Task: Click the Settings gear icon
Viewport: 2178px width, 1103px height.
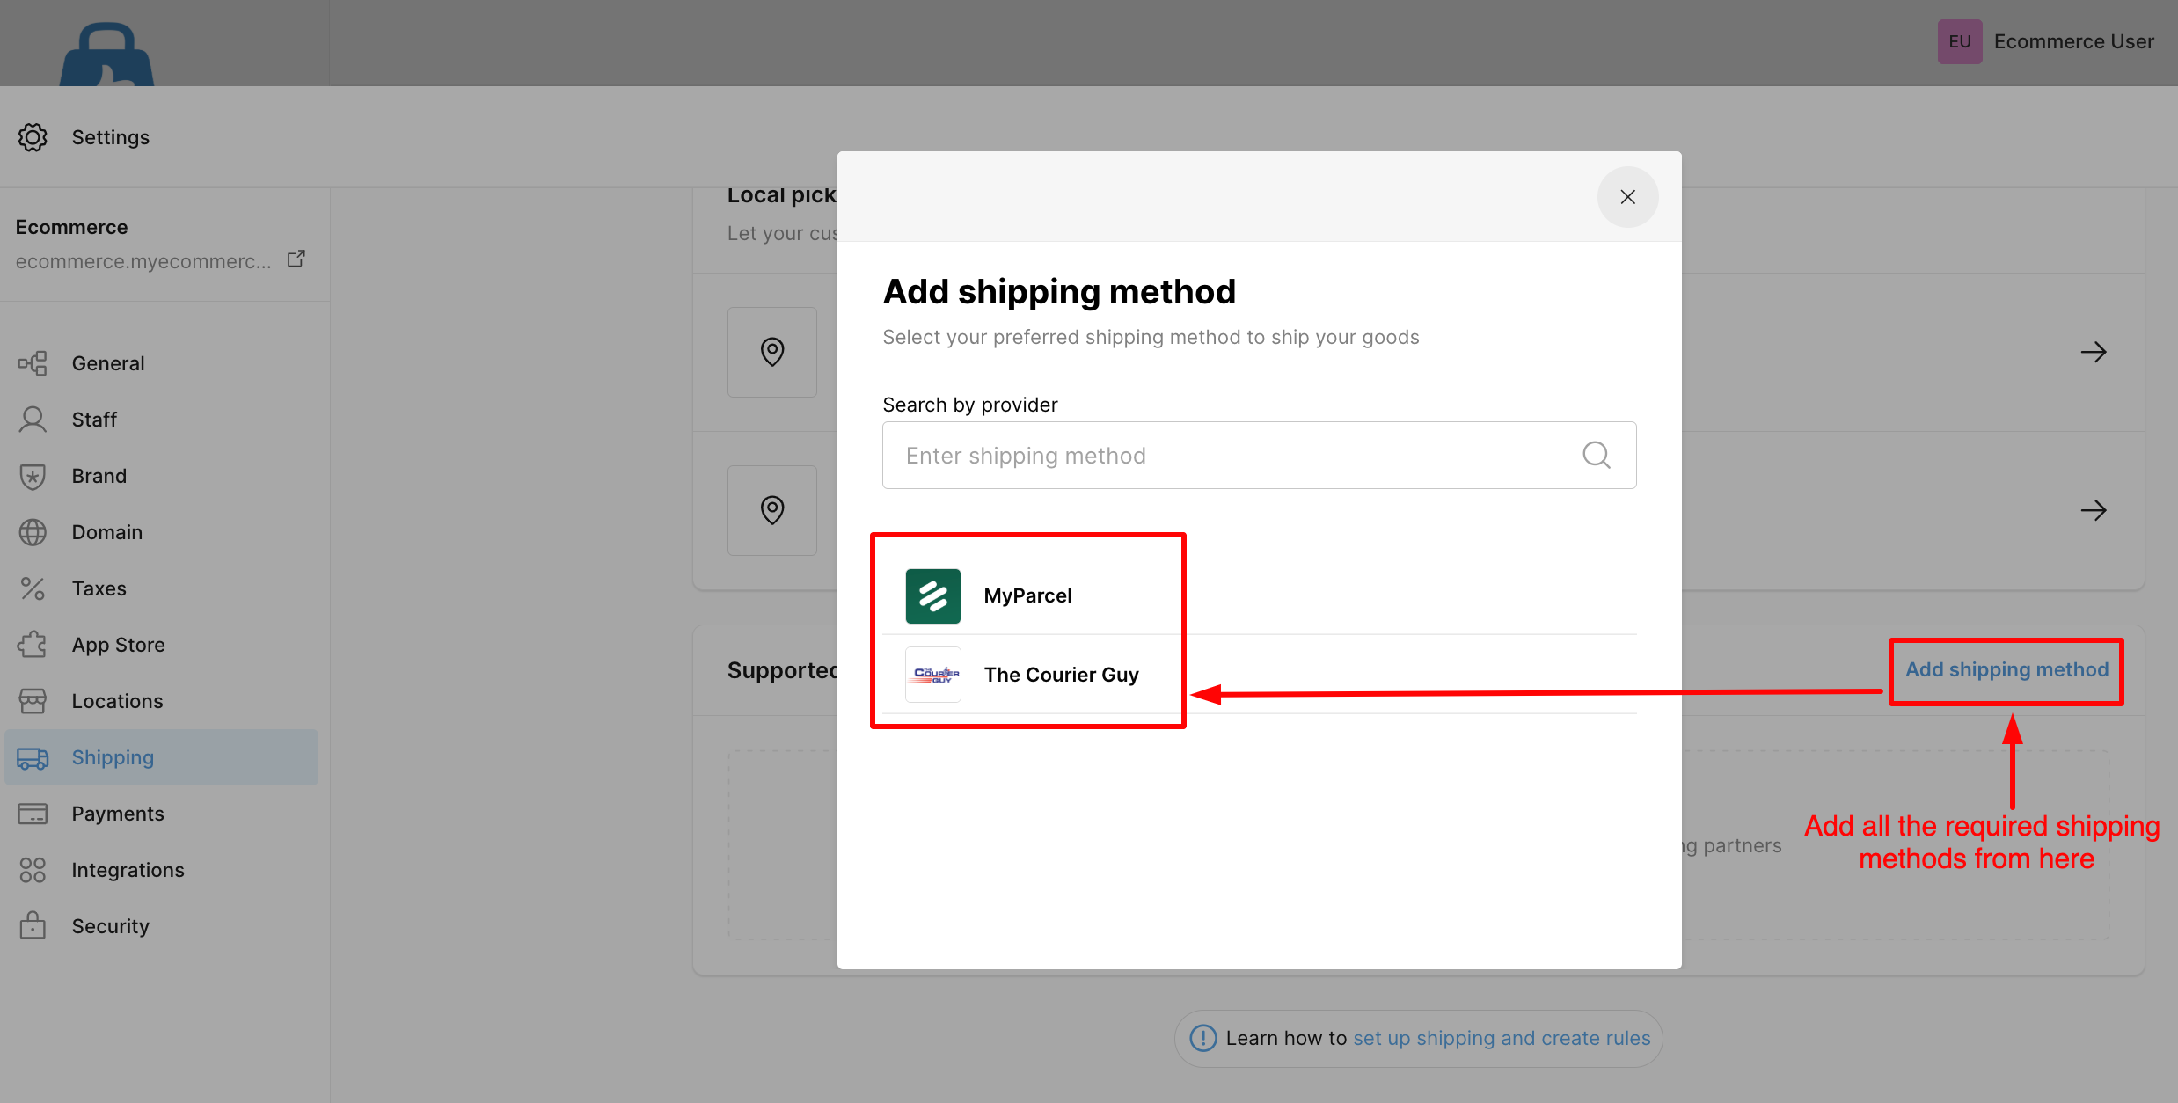Action: click(x=33, y=137)
